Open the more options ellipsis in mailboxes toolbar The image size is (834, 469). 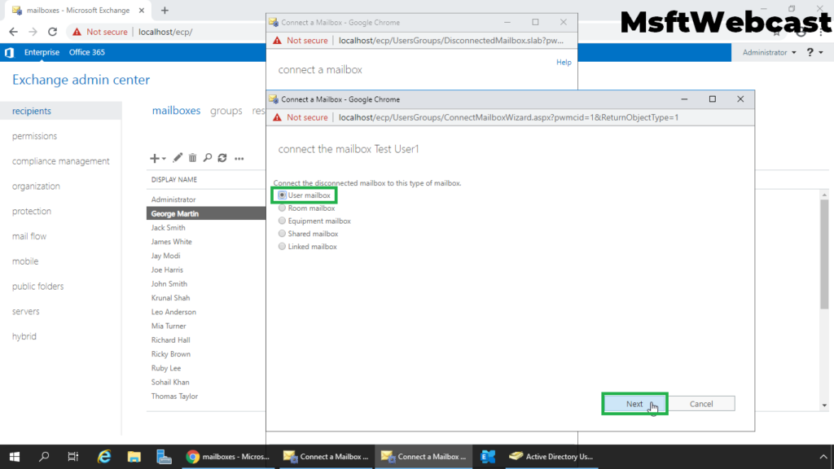(x=239, y=159)
